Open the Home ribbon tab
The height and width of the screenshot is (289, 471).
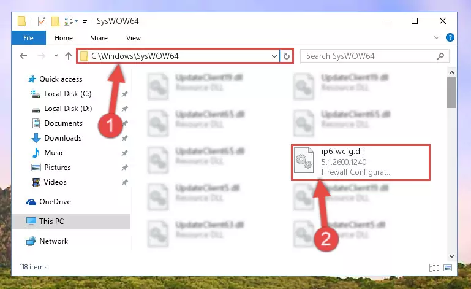(x=64, y=38)
